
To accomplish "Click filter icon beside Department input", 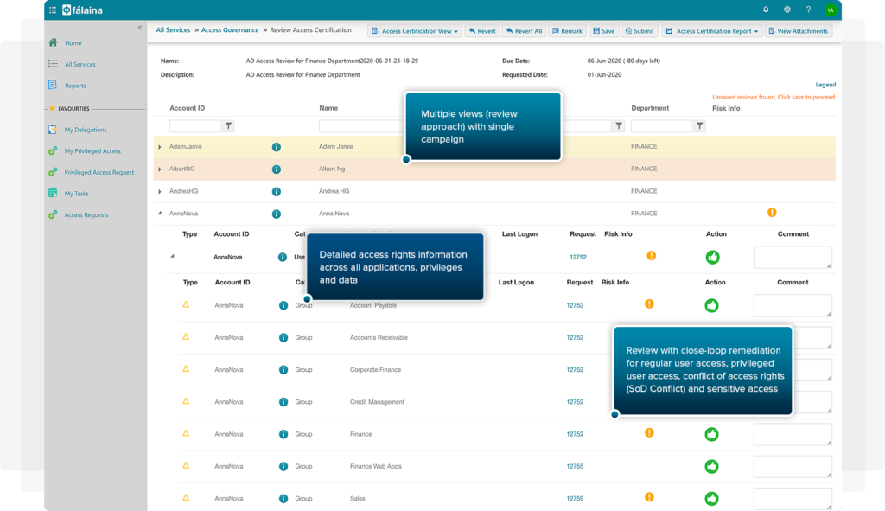I will pos(699,126).
